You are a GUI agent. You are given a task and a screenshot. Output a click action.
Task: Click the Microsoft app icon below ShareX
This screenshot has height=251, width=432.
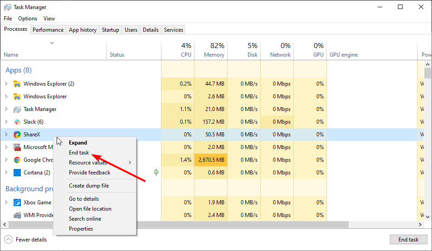[x=17, y=147]
